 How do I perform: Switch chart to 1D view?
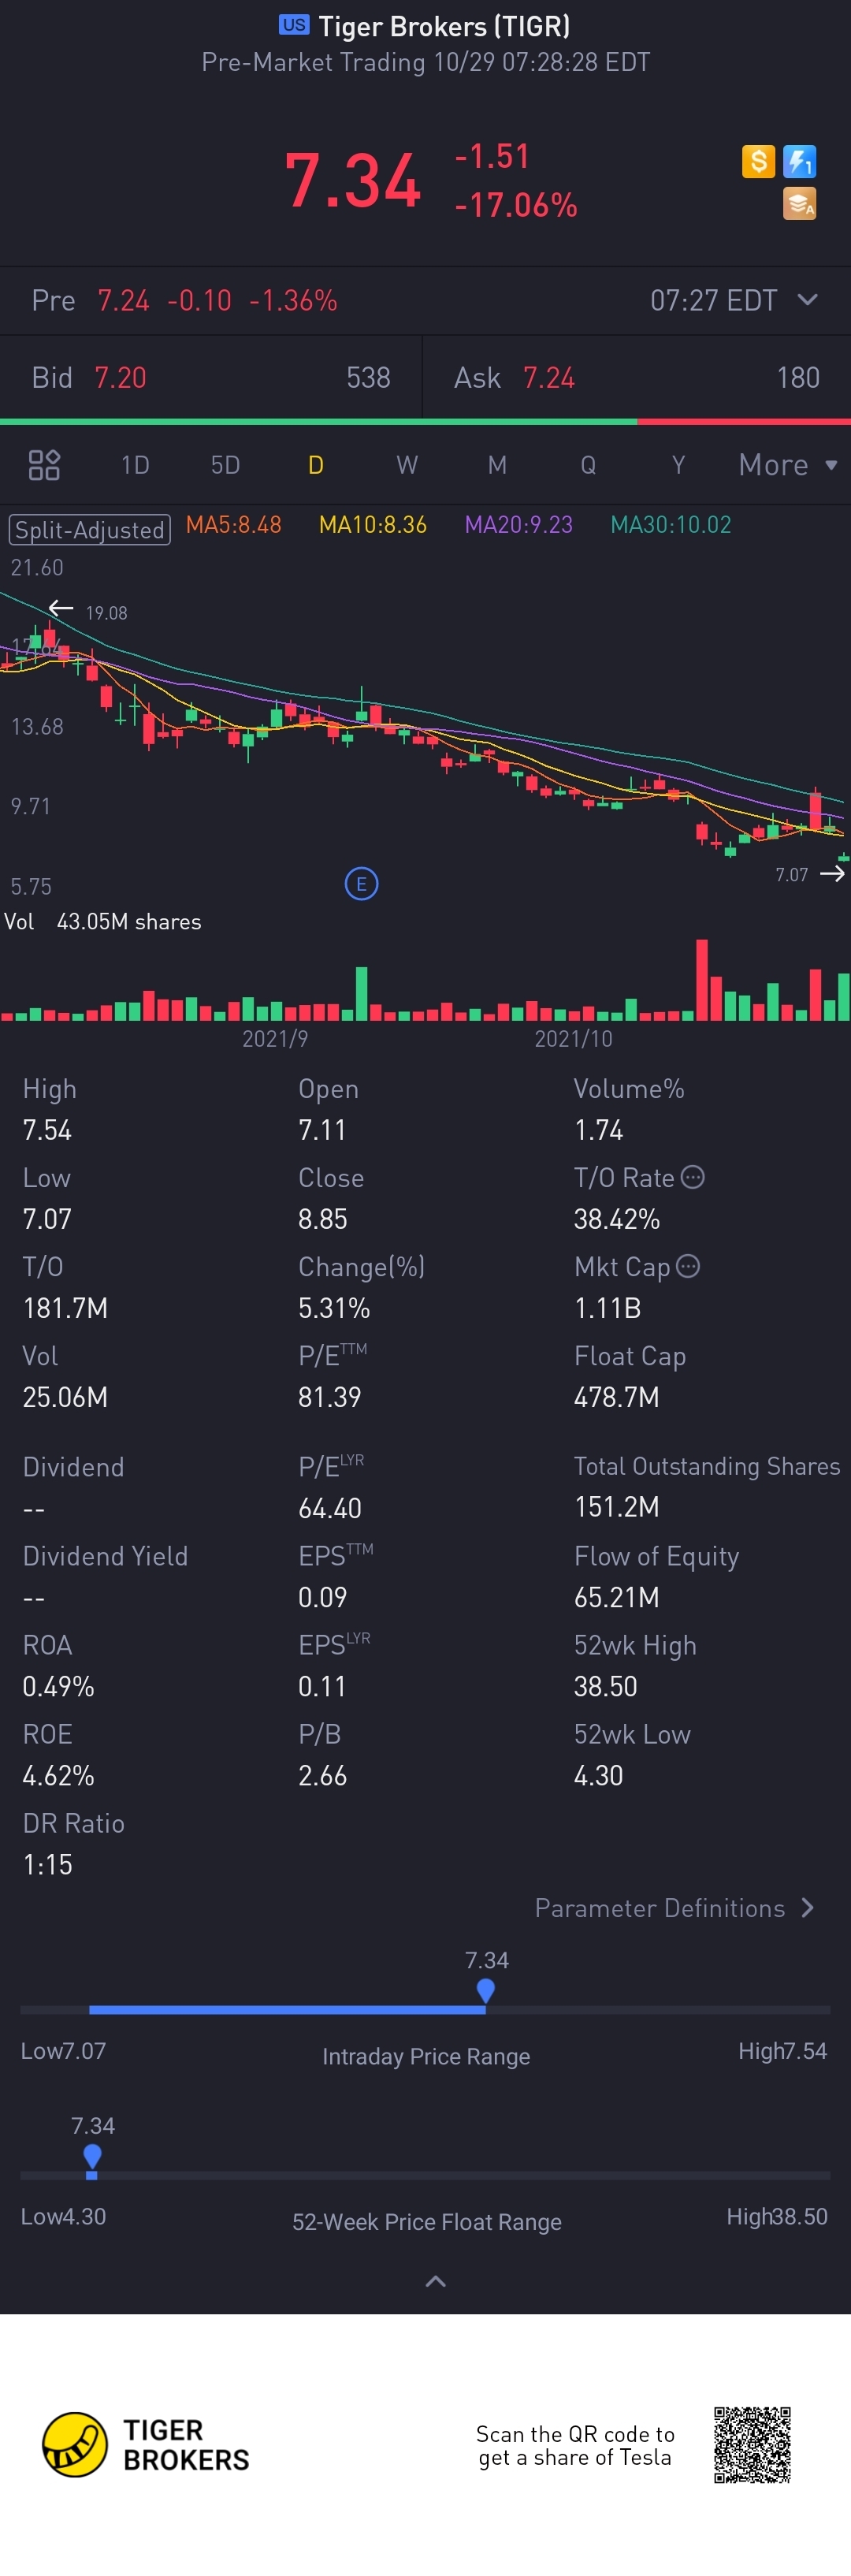click(x=135, y=465)
